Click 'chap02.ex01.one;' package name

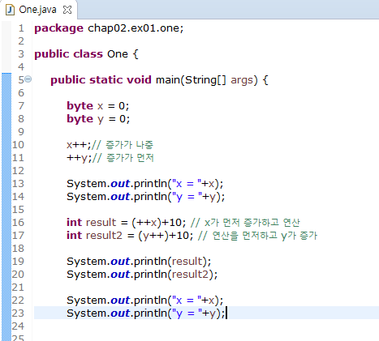[136, 28]
